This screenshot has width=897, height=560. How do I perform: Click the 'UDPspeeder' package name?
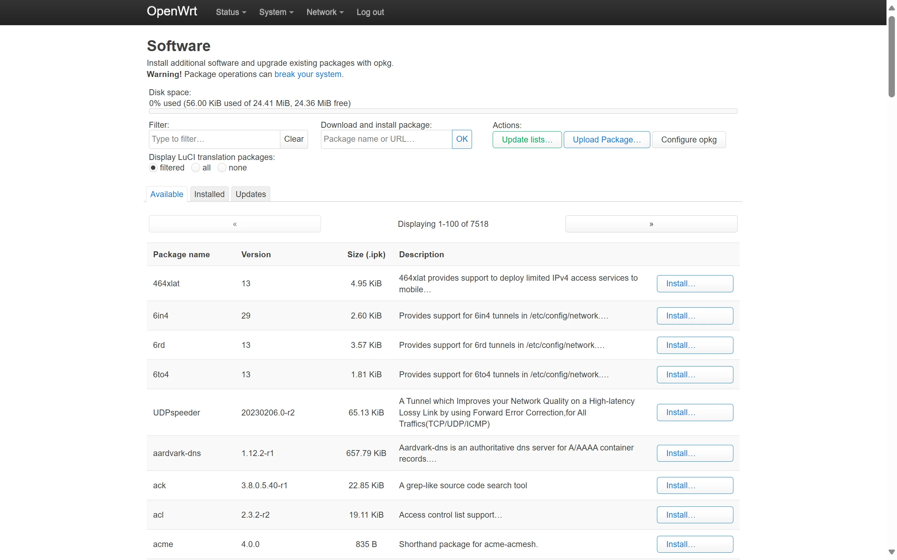177,412
